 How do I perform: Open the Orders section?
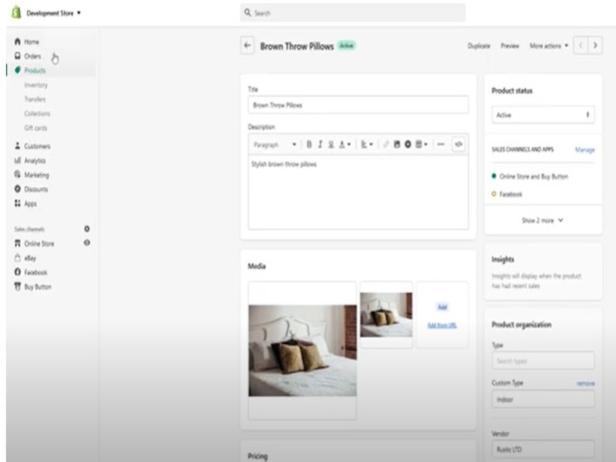click(x=31, y=56)
